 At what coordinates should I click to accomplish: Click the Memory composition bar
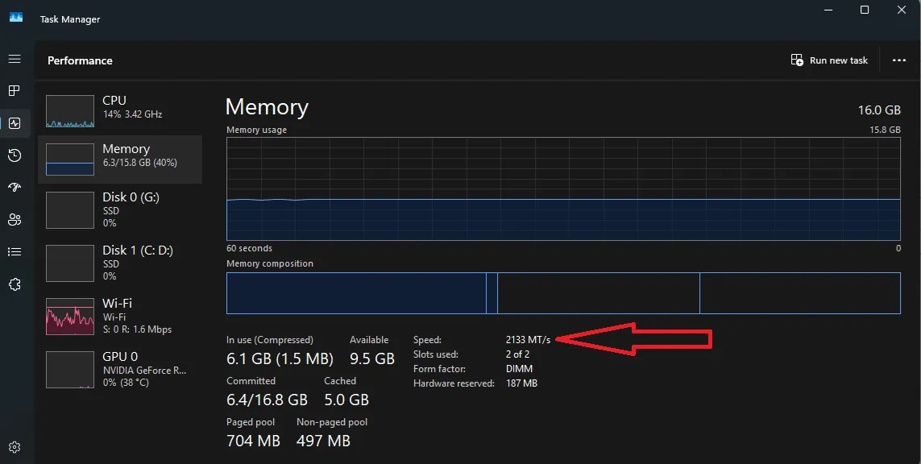tap(562, 293)
